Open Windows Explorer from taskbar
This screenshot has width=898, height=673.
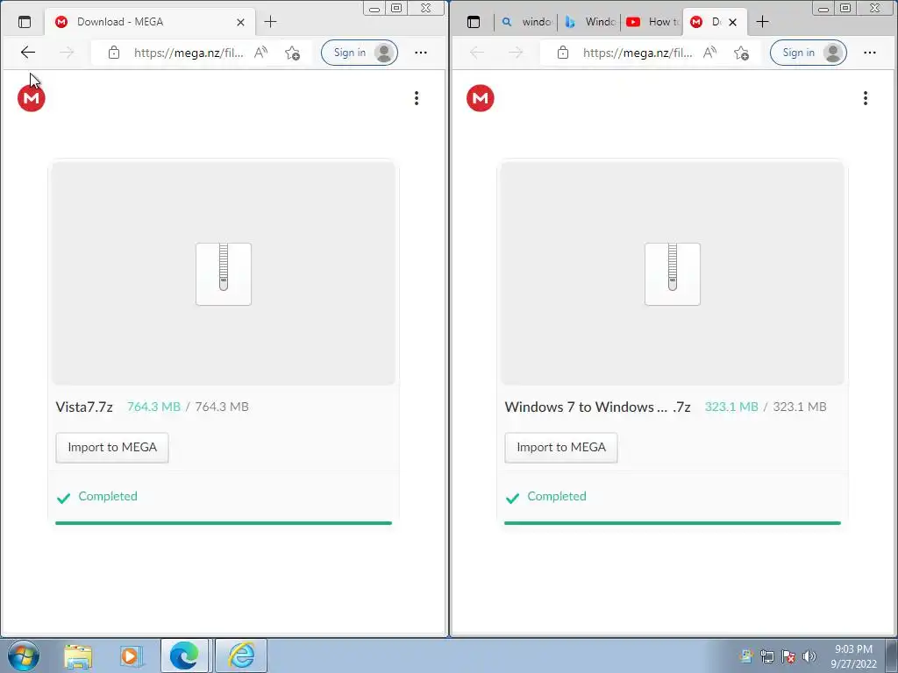tap(78, 656)
